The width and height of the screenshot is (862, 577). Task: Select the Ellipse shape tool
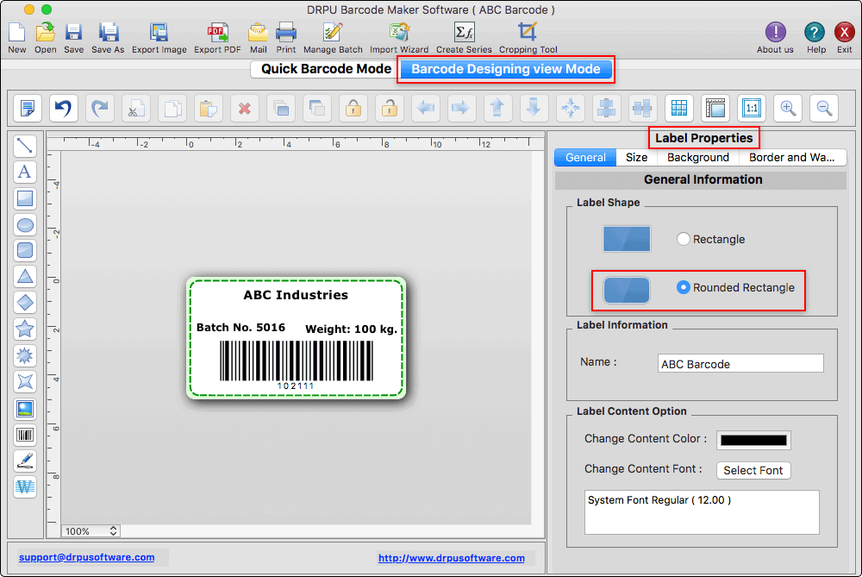click(x=25, y=225)
